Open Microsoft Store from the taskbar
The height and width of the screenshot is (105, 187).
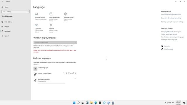[x=100, y=103]
